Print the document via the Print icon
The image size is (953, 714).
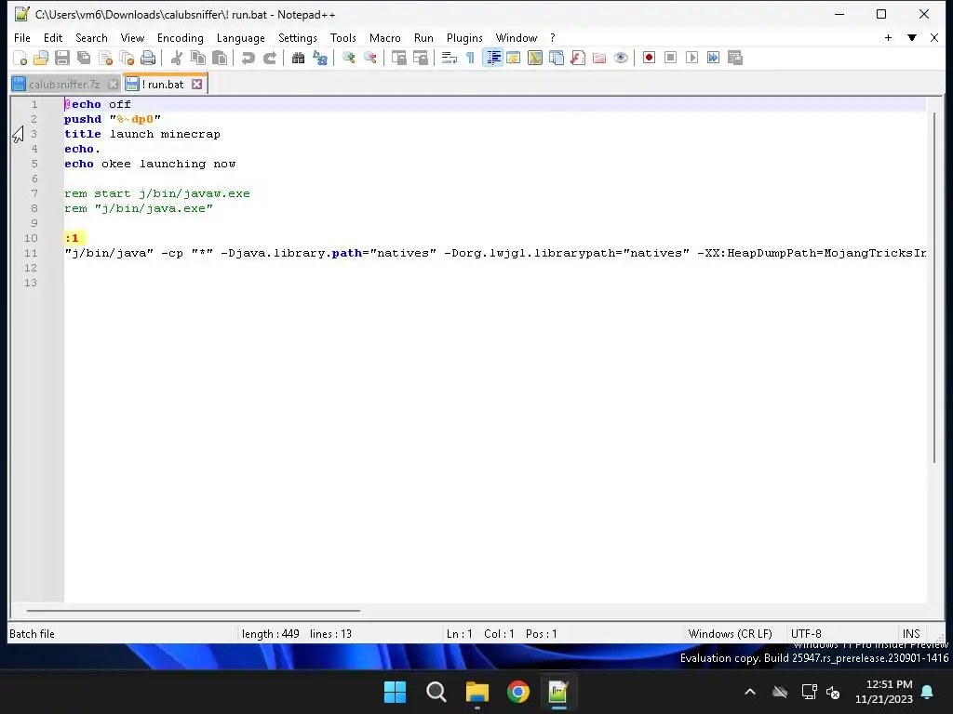click(148, 59)
